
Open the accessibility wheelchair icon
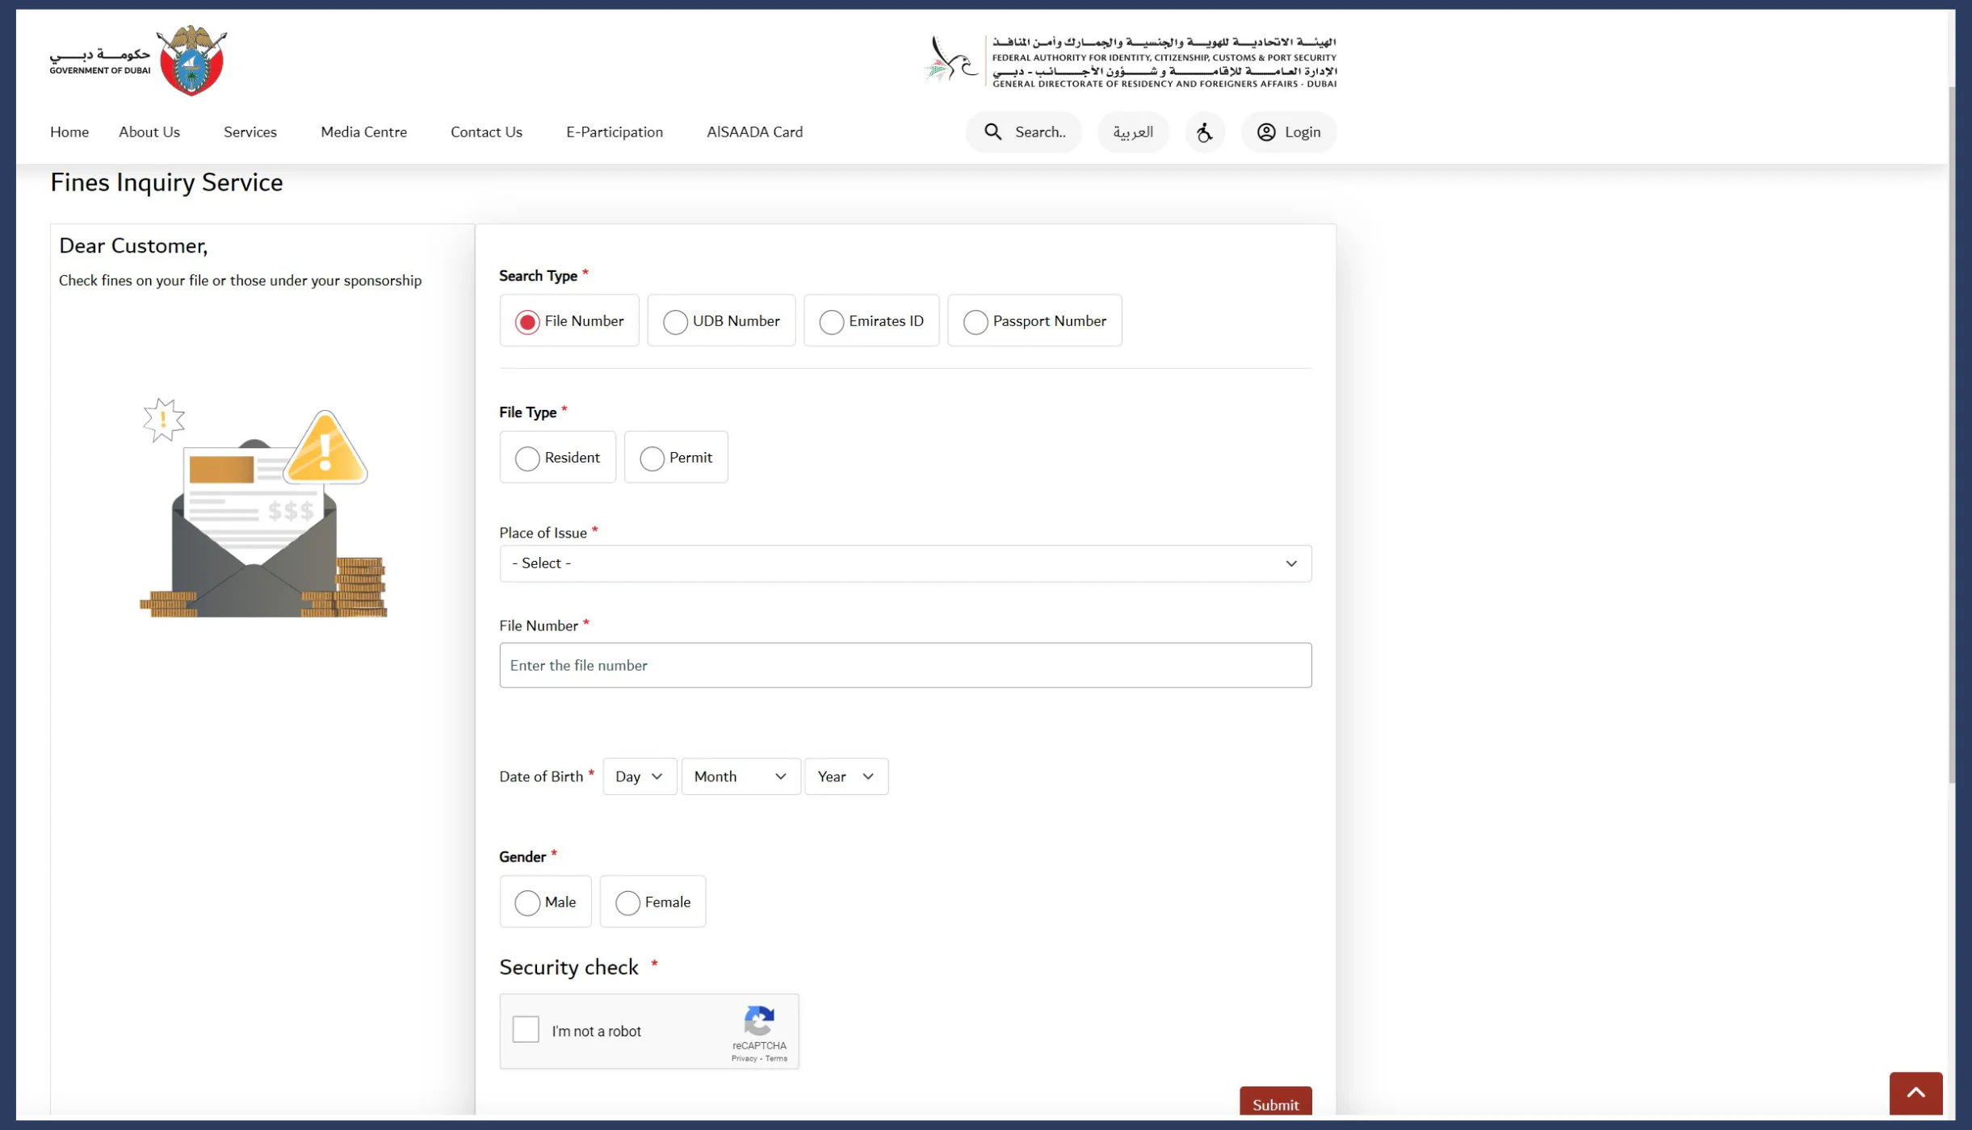tap(1204, 132)
